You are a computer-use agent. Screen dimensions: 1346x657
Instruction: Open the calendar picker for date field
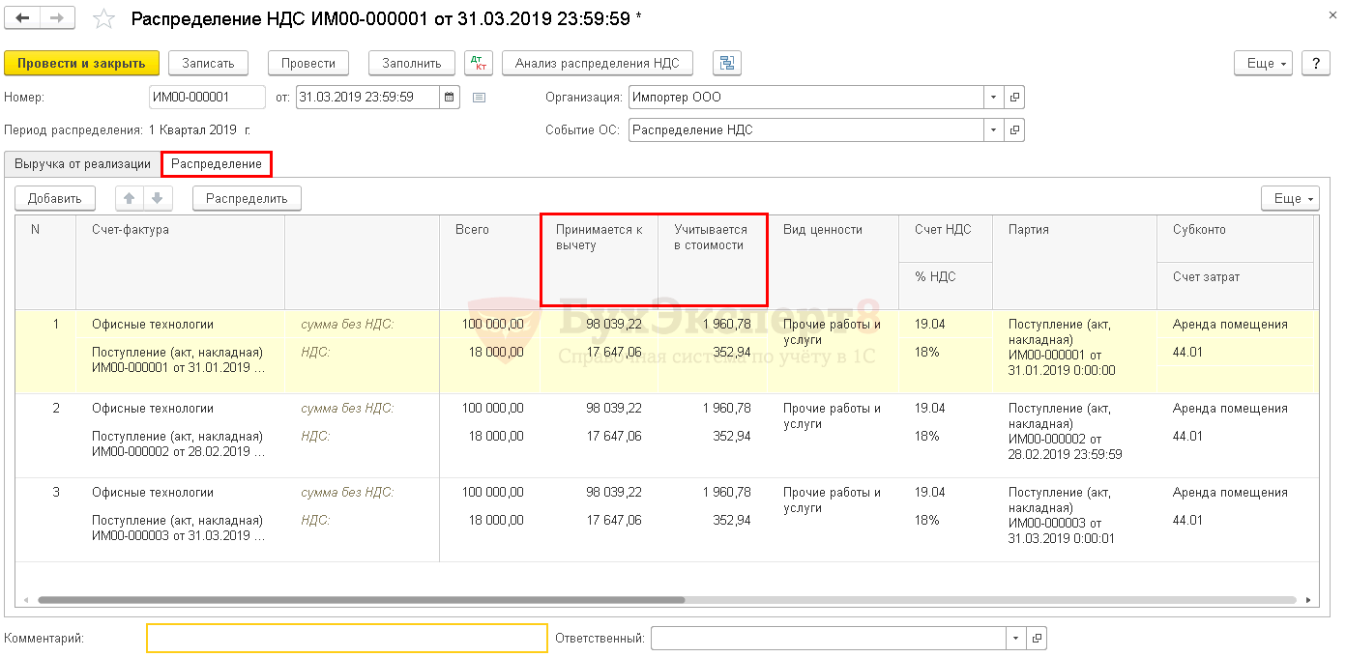coord(450,97)
